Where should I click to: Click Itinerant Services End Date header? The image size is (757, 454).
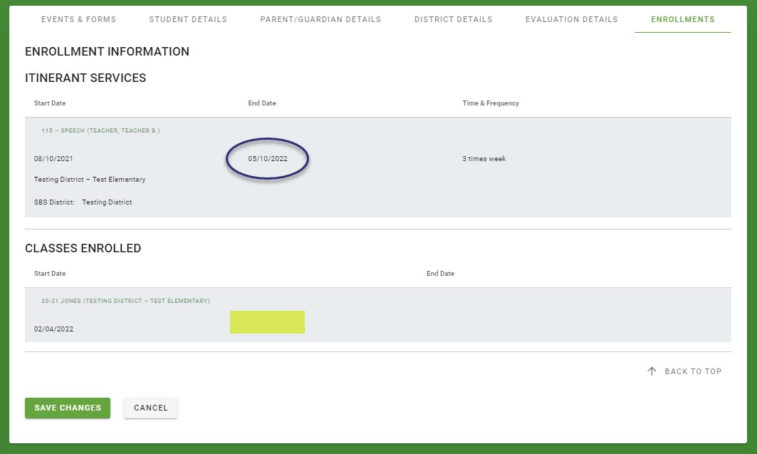tap(262, 103)
